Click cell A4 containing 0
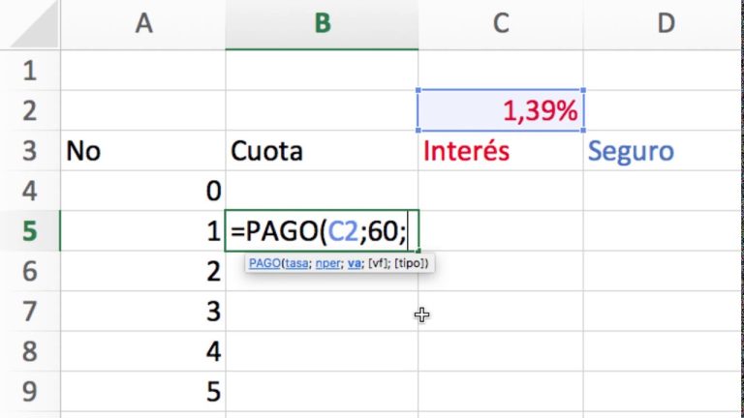This screenshot has height=418, width=744. click(143, 191)
